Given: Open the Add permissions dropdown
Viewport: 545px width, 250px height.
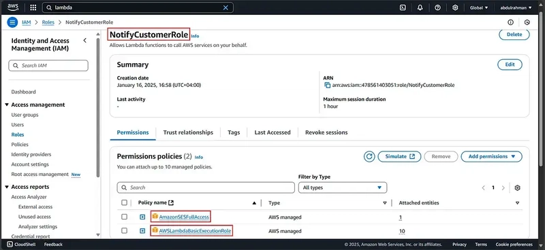Looking at the screenshot, I should click(491, 156).
